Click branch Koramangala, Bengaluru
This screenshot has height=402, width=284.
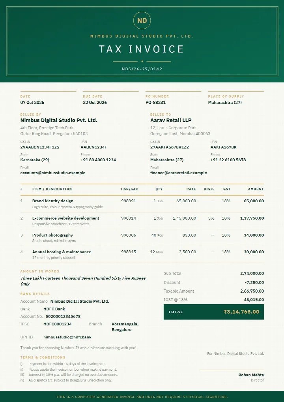125,327
